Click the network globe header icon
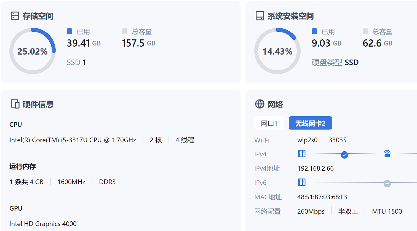This screenshot has height=231, width=417. pos(260,104)
